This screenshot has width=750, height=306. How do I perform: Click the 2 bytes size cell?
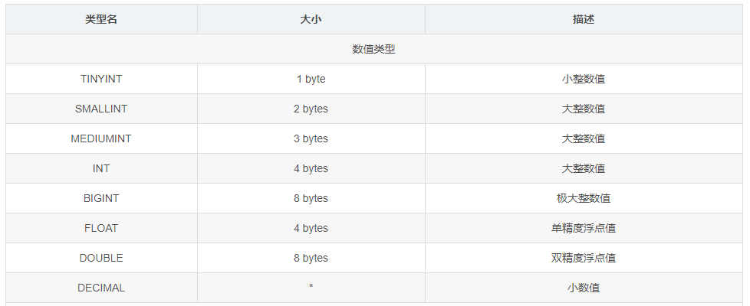[x=311, y=109]
